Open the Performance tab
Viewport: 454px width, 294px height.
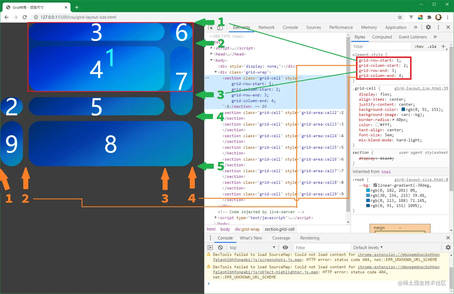[x=341, y=27]
